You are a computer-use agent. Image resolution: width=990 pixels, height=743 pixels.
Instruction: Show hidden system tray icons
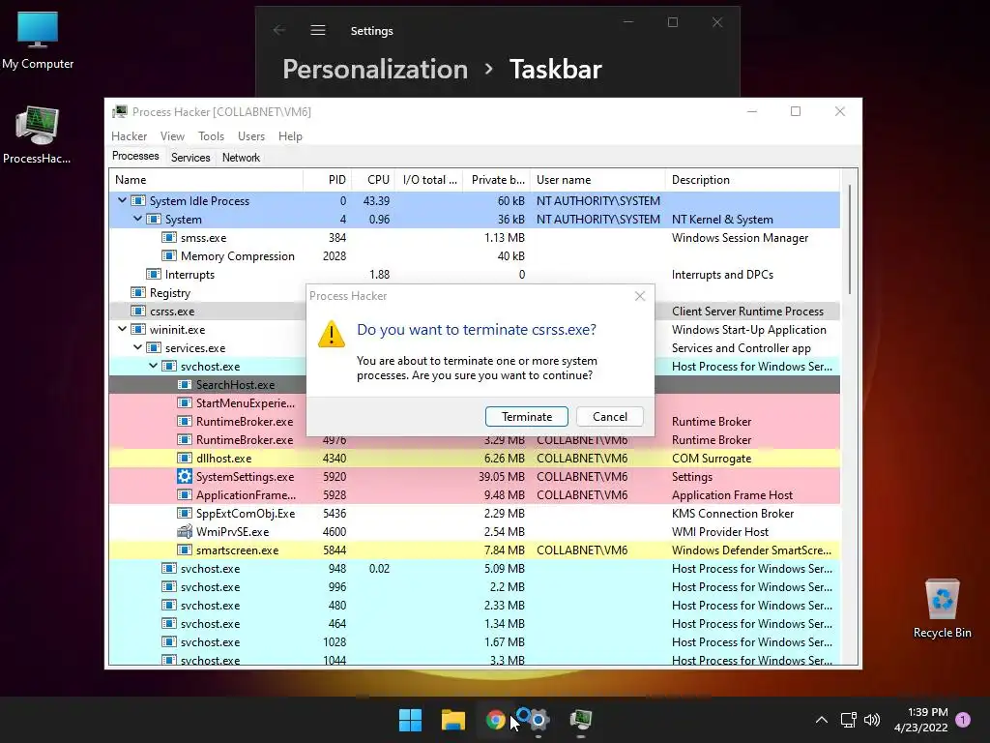822,720
